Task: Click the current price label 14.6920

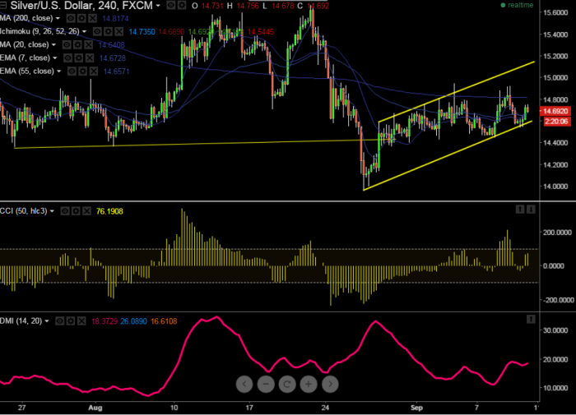Action: (x=555, y=111)
